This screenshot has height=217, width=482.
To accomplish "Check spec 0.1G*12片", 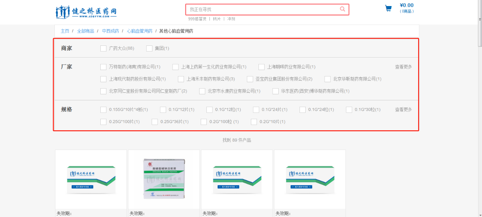I will click(x=163, y=110).
